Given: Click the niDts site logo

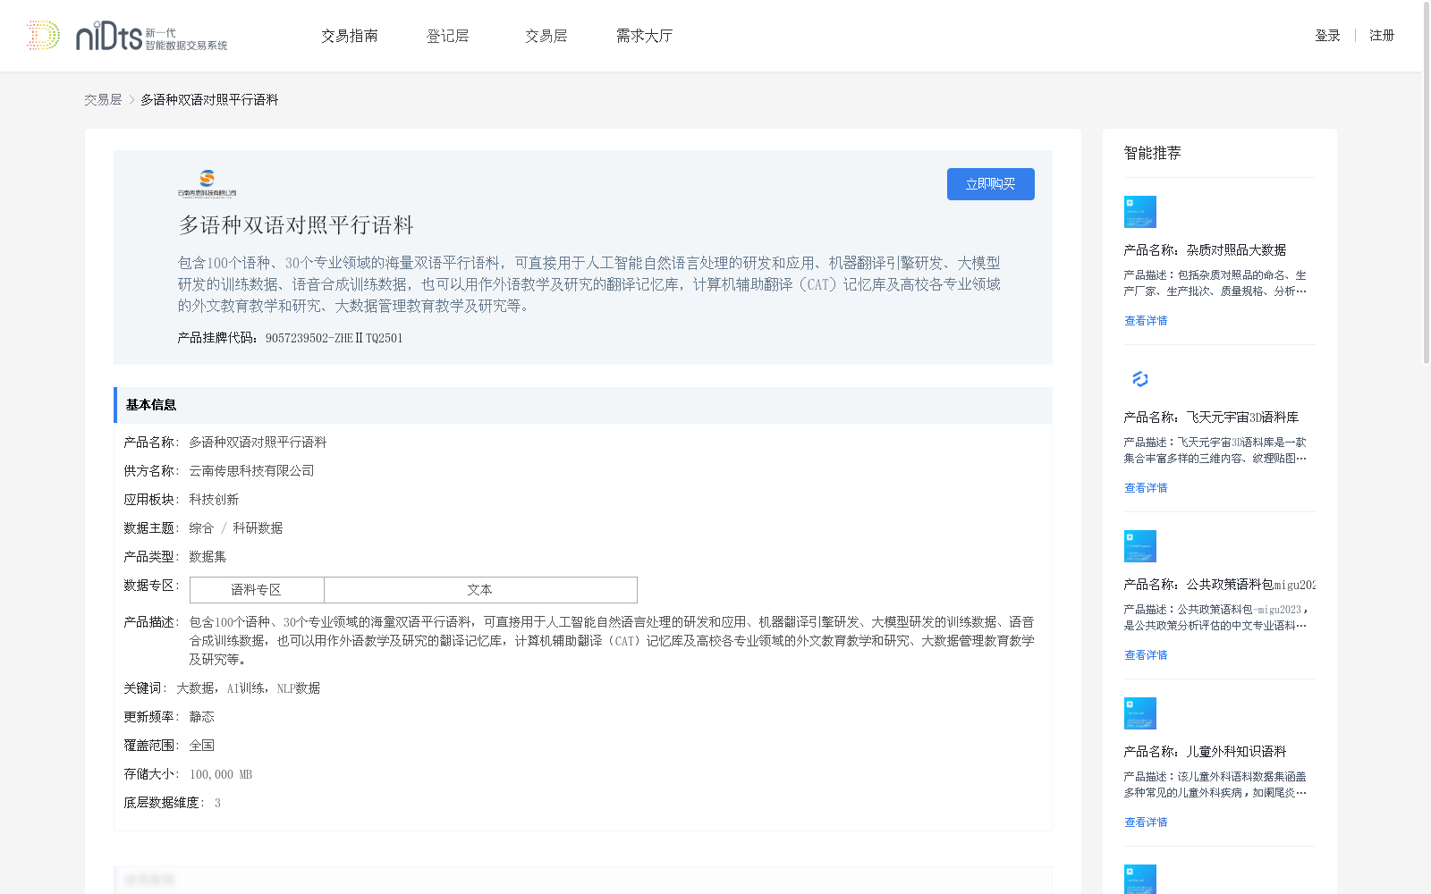Looking at the screenshot, I should (x=127, y=36).
